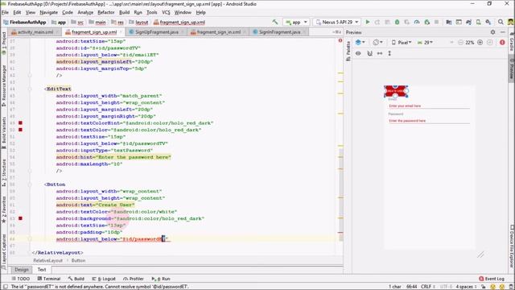Collapse the Button tag fold marker
Screen dimensions: 515x290
pos(30,184)
